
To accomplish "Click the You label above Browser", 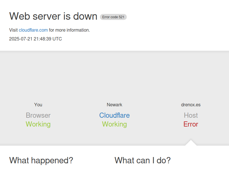I will click(38, 105).
